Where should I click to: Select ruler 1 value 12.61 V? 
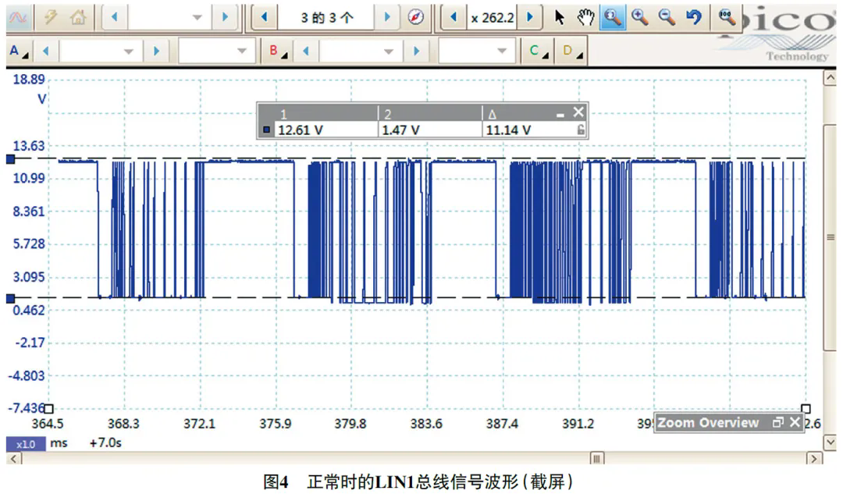click(301, 130)
